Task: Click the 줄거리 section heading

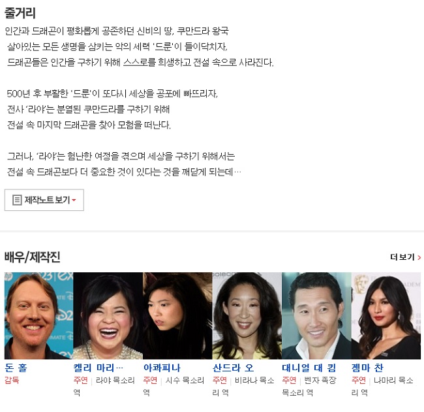Action: (x=20, y=12)
